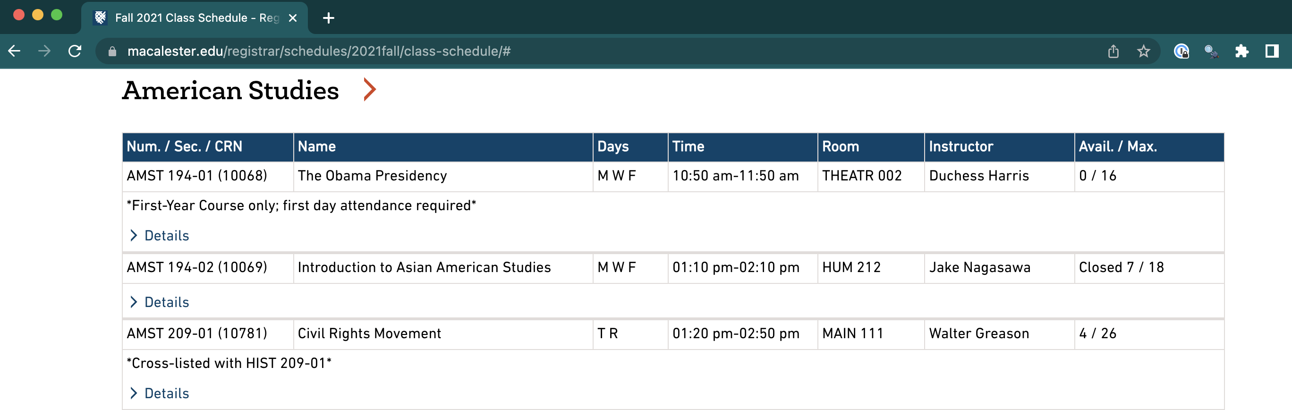Click the padlock site info icon
Viewport: 1292px width, 410px height.
pos(112,51)
